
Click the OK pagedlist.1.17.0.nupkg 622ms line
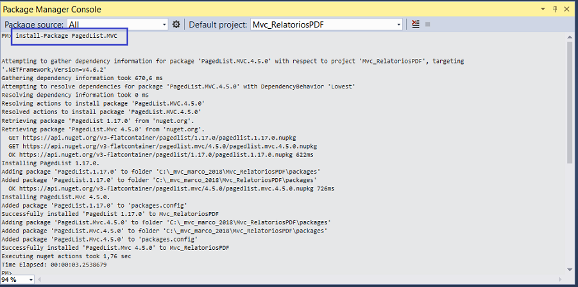161,154
